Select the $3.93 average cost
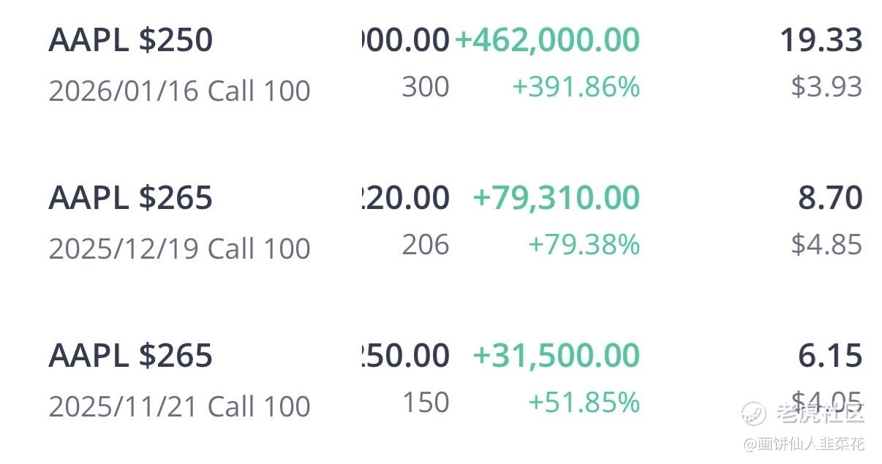 click(826, 87)
